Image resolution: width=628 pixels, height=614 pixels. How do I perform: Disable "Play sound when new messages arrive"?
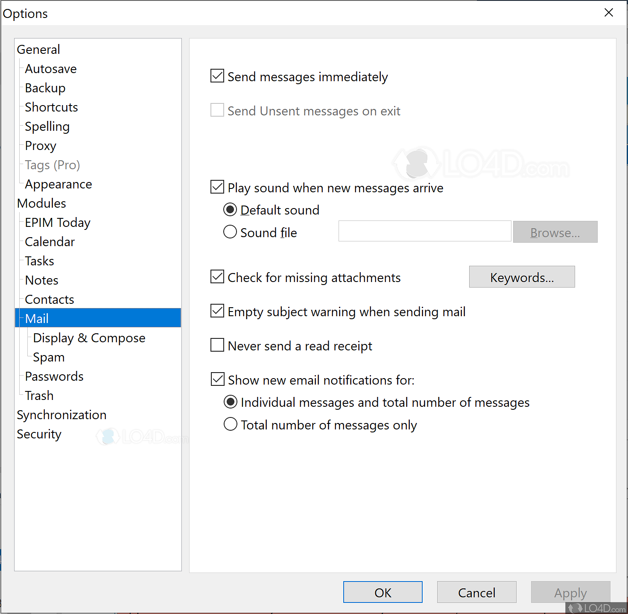tap(217, 187)
